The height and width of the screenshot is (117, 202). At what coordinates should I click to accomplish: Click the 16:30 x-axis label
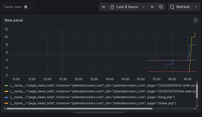coord(187,79)
